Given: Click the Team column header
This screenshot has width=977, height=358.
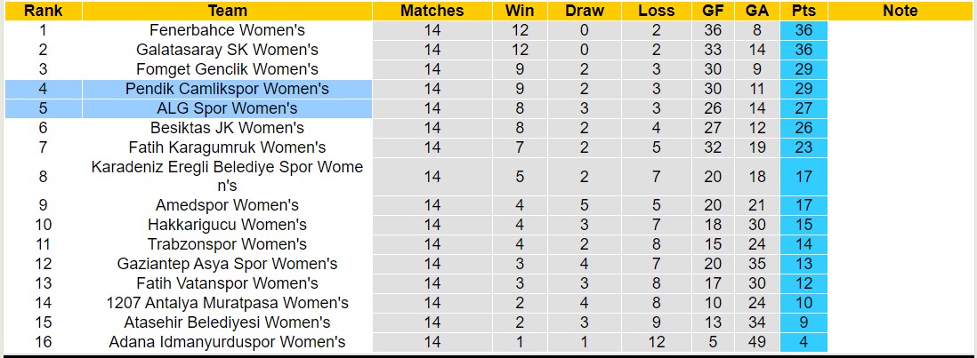Looking at the screenshot, I should (x=227, y=11).
